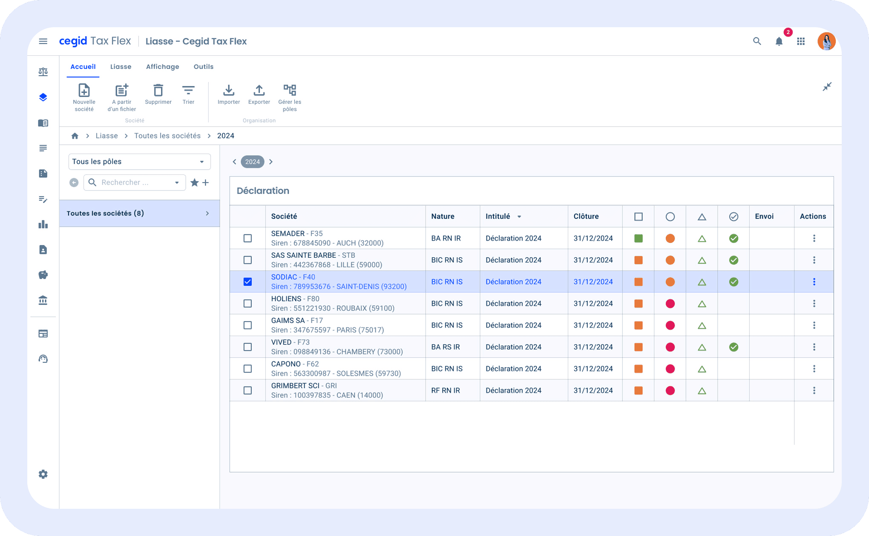Open the Tous les pôles dropdown
This screenshot has width=869, height=536.
(139, 162)
